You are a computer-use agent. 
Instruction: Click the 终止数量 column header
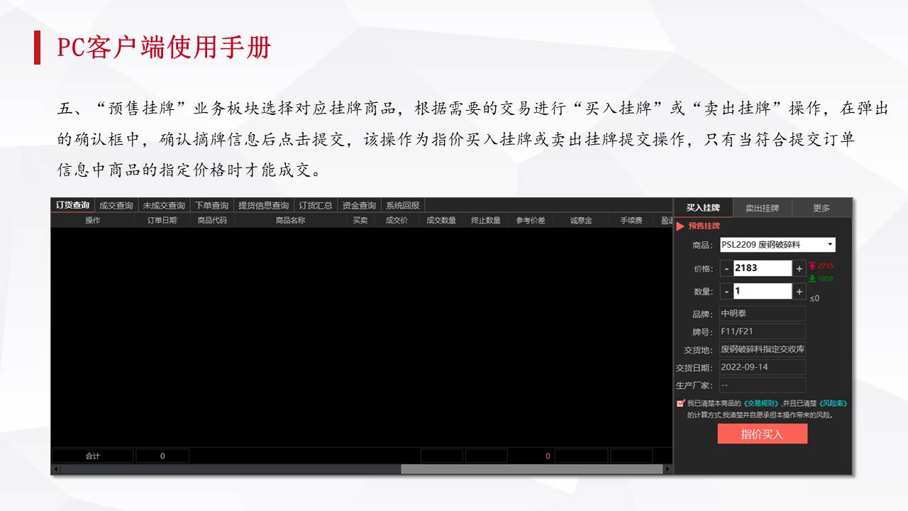pos(486,220)
